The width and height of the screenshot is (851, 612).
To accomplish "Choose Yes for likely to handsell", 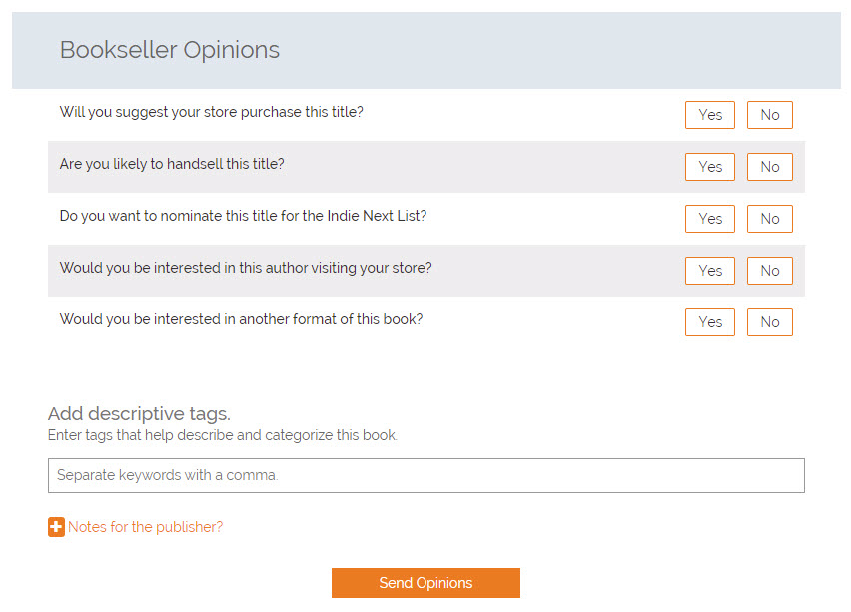I will pyautogui.click(x=710, y=167).
